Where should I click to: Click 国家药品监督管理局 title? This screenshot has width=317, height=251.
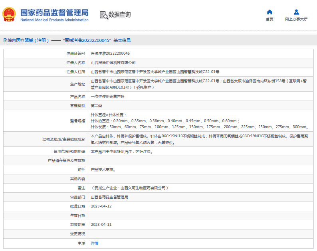(54, 12)
